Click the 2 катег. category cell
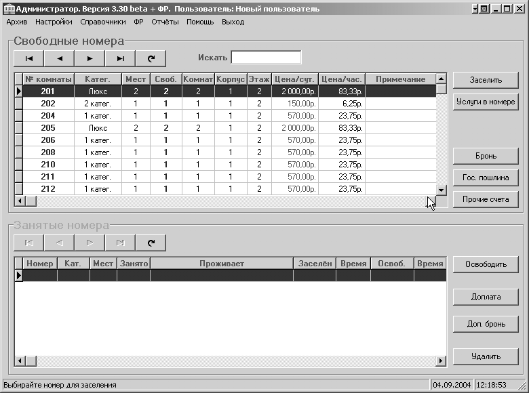The image size is (529, 393). click(98, 104)
